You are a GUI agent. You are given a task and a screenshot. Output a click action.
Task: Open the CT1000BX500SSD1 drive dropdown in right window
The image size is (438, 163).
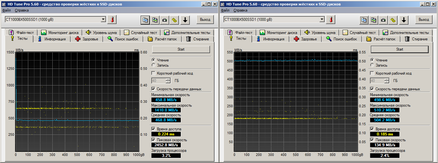coord(322,20)
